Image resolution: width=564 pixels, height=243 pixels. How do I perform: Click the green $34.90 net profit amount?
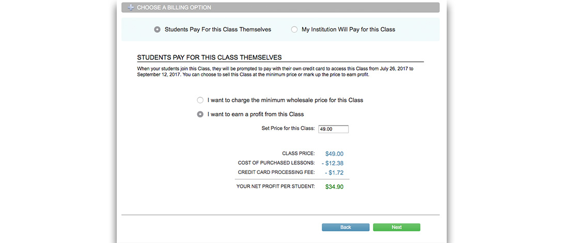coord(334,186)
